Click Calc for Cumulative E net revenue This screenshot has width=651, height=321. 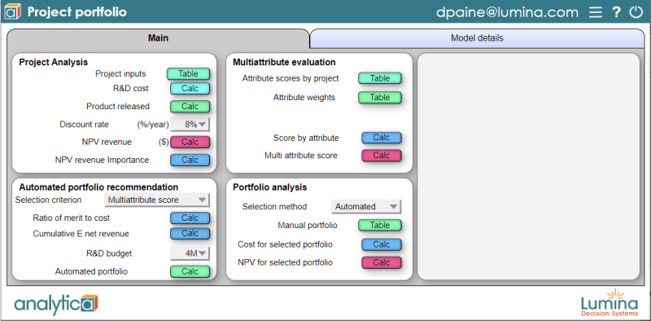(x=190, y=234)
